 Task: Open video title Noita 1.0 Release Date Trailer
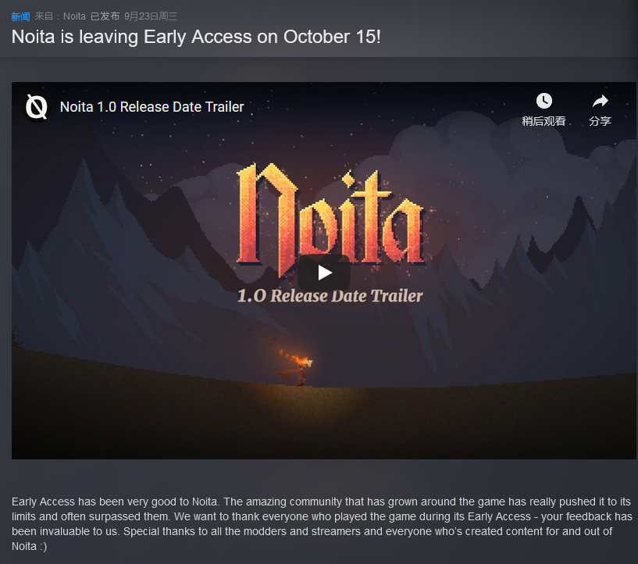click(x=151, y=107)
